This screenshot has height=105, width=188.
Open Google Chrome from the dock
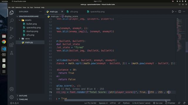click(4, 42)
